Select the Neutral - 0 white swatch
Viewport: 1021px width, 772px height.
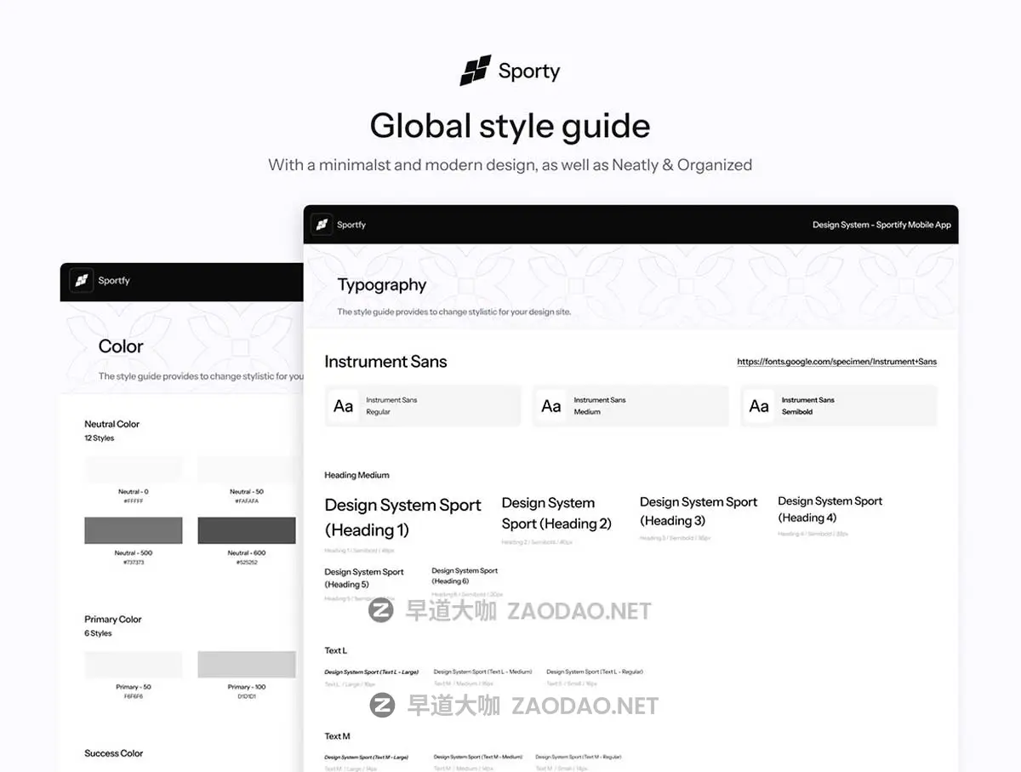click(x=133, y=469)
